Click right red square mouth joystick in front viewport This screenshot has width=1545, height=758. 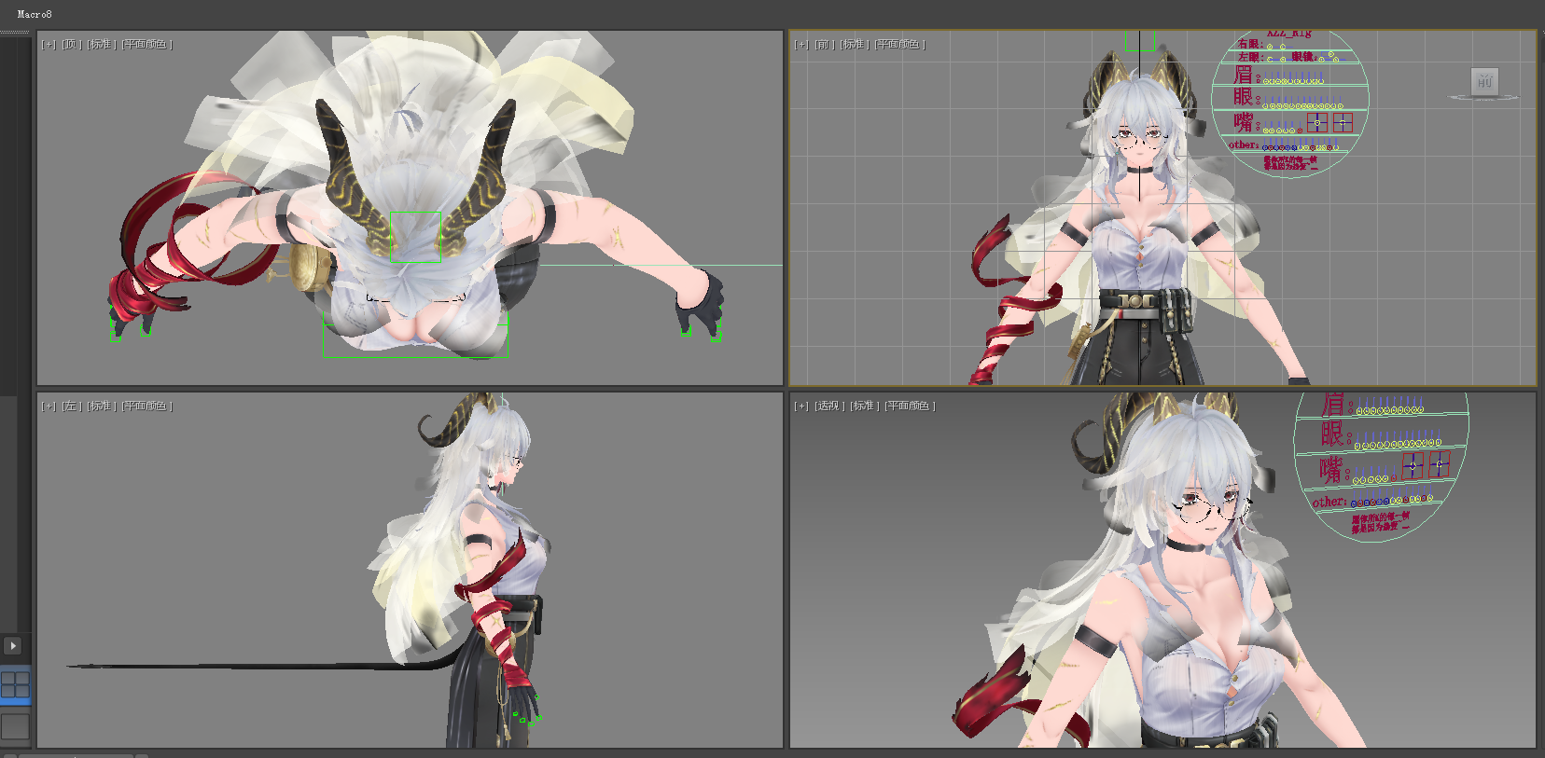1343,122
